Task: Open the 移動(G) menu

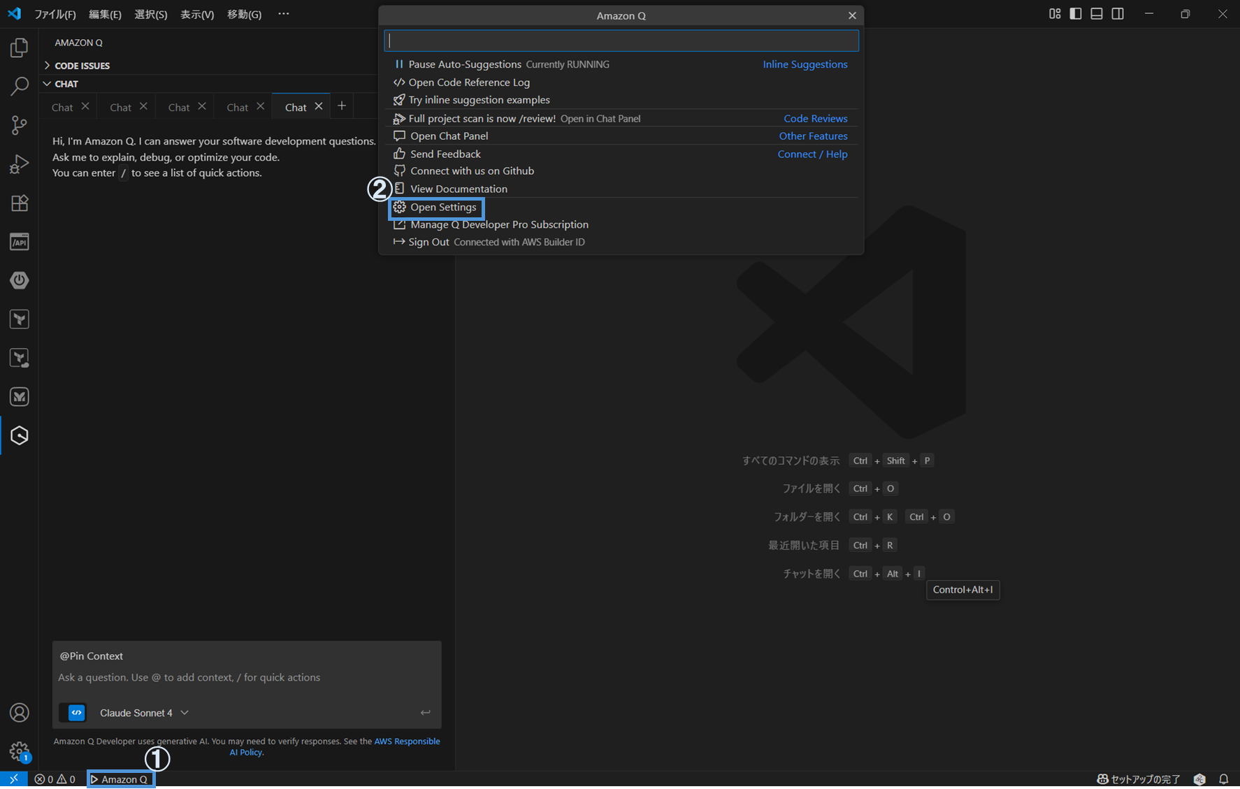Action: [x=244, y=14]
